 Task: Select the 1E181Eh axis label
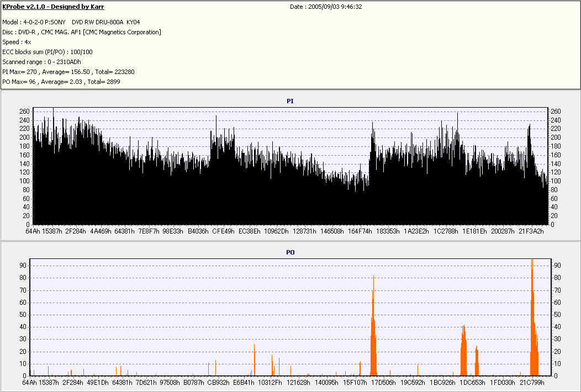tap(474, 231)
